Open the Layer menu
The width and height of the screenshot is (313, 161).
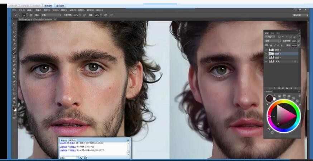click(x=47, y=10)
